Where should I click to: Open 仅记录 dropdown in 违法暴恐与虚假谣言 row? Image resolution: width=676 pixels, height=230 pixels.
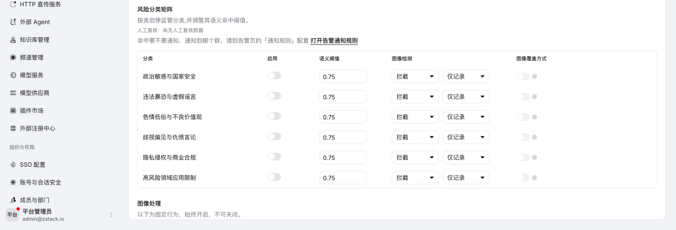[466, 96]
